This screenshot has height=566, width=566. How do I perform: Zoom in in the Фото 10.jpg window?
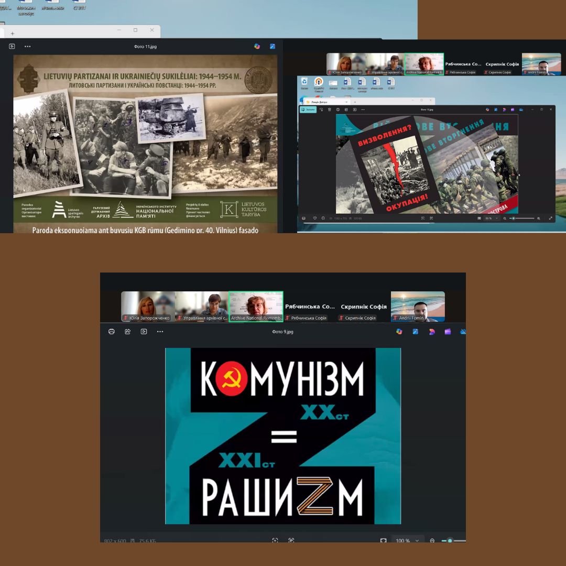click(x=539, y=219)
